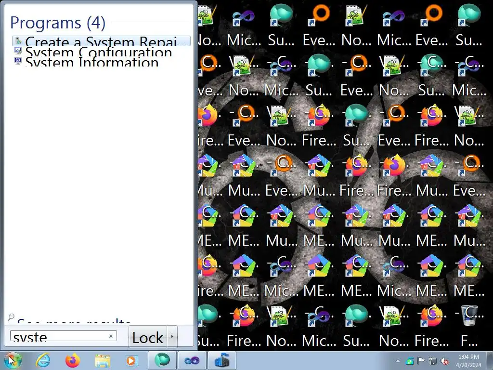This screenshot has width=493, height=370.
Task: Clear the search text with the x
Action: coord(111,336)
